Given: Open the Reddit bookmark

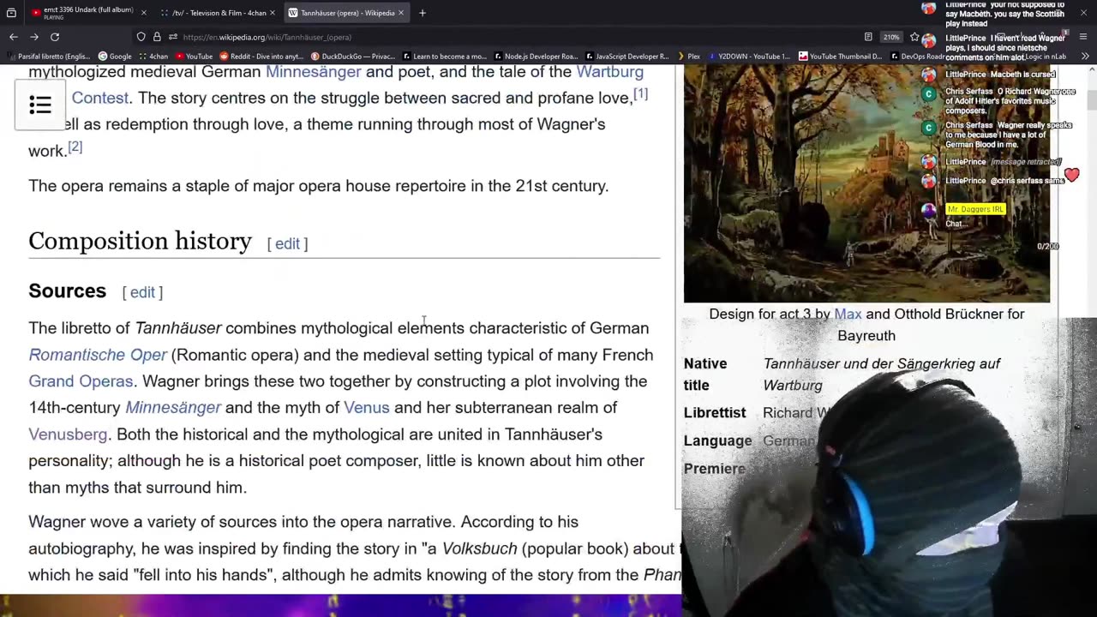Looking at the screenshot, I should tap(261, 57).
